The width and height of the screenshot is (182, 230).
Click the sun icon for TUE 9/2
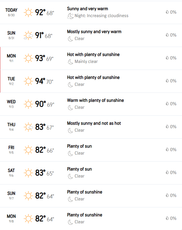(28, 81)
